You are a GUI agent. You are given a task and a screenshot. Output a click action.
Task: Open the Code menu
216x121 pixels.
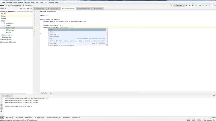(x=15, y=2)
